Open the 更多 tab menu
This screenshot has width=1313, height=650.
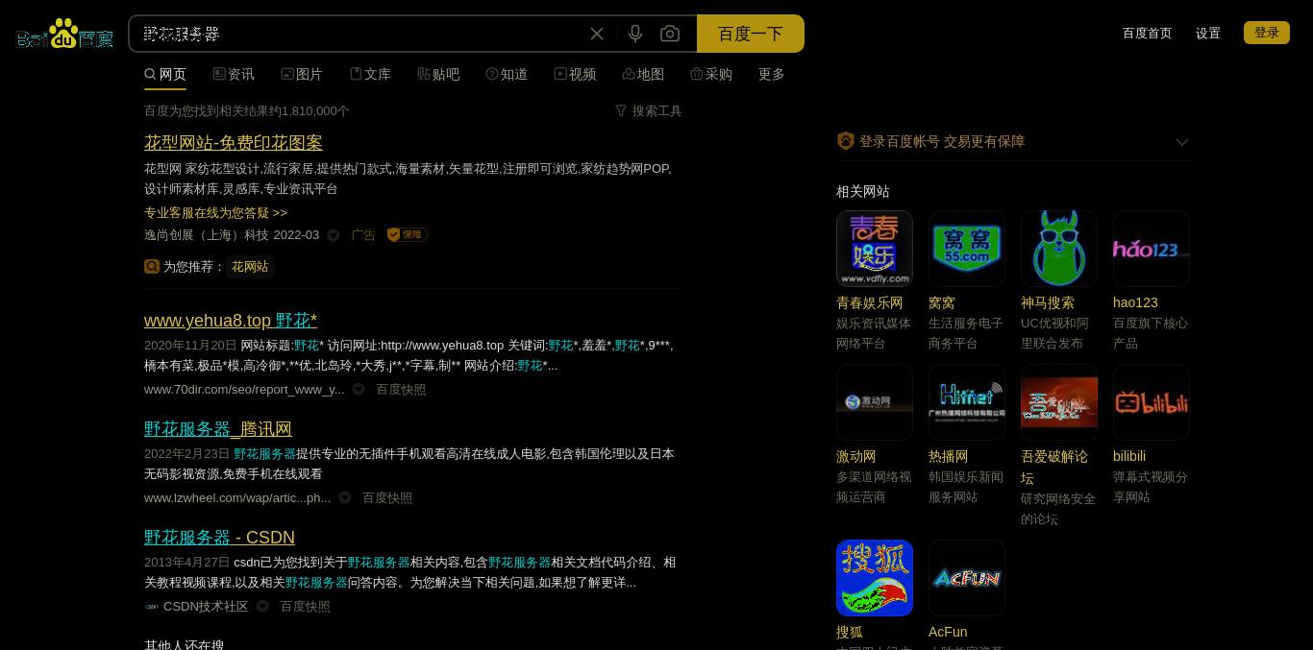(772, 74)
